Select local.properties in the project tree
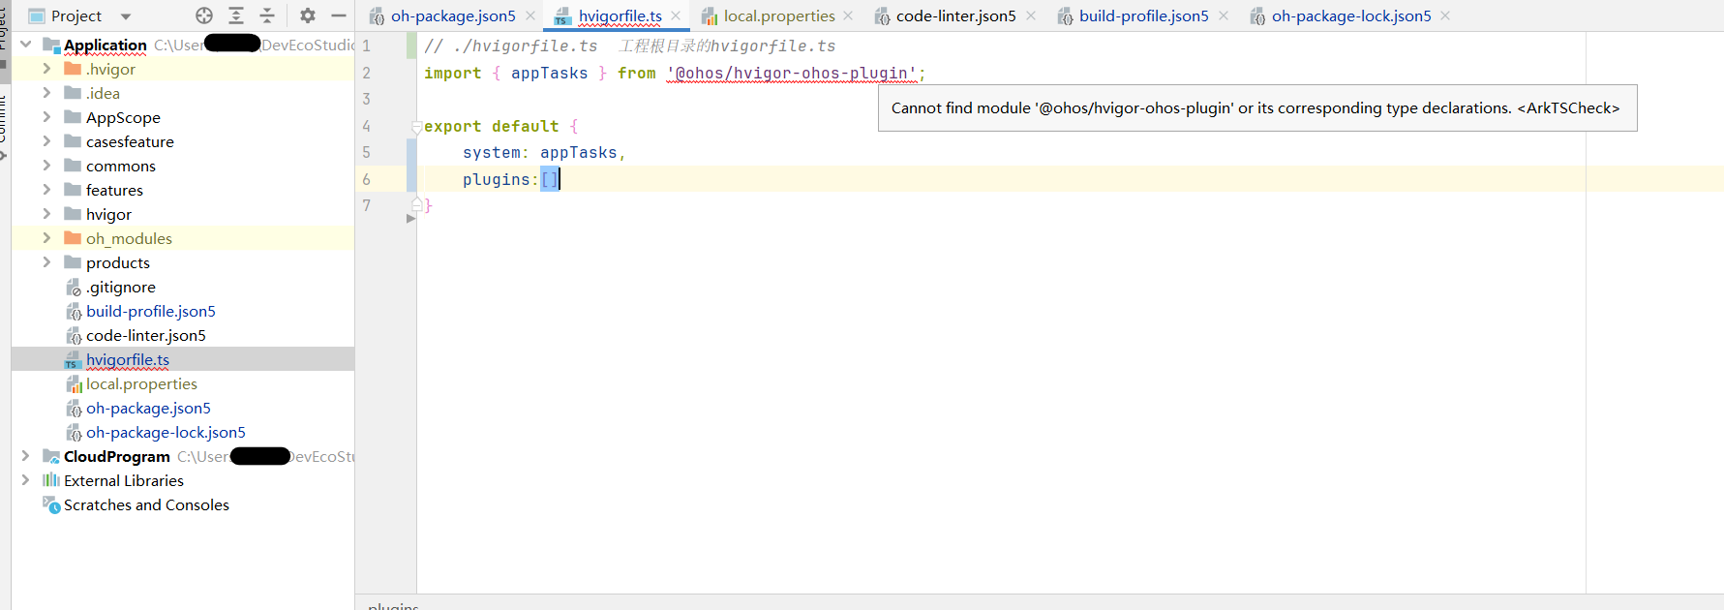Screen dimensions: 1724x610 tap(141, 383)
